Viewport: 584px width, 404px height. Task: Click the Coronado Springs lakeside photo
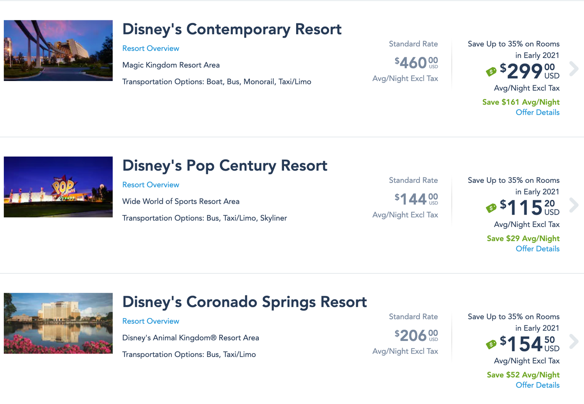[x=58, y=323]
